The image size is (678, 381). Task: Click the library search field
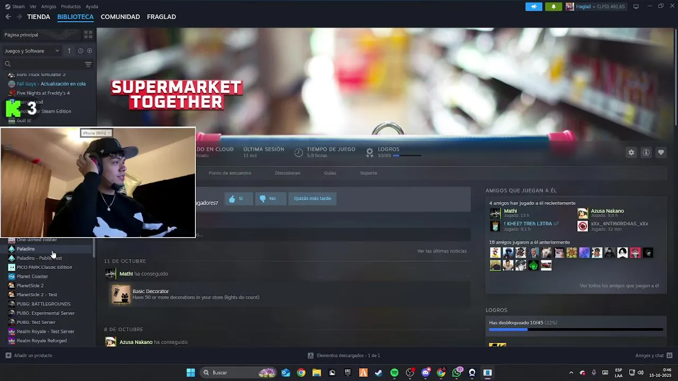(x=43, y=64)
